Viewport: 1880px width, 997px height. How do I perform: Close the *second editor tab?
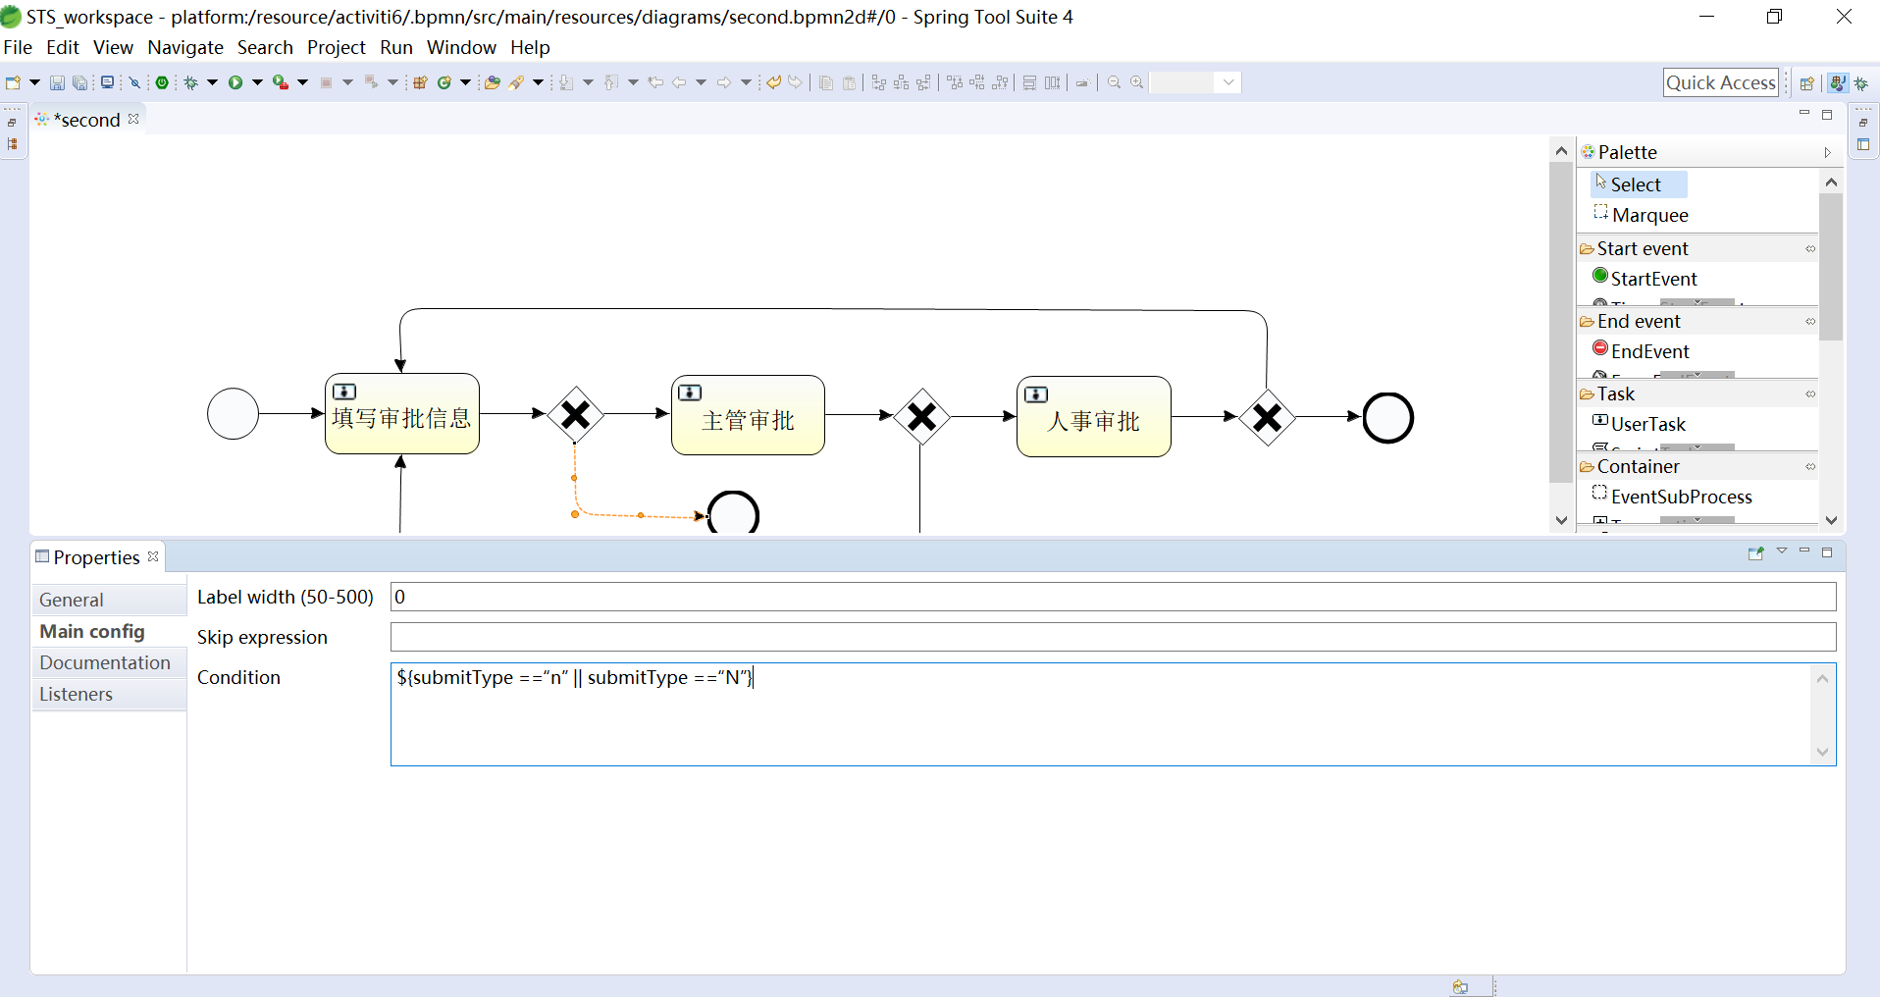(133, 119)
